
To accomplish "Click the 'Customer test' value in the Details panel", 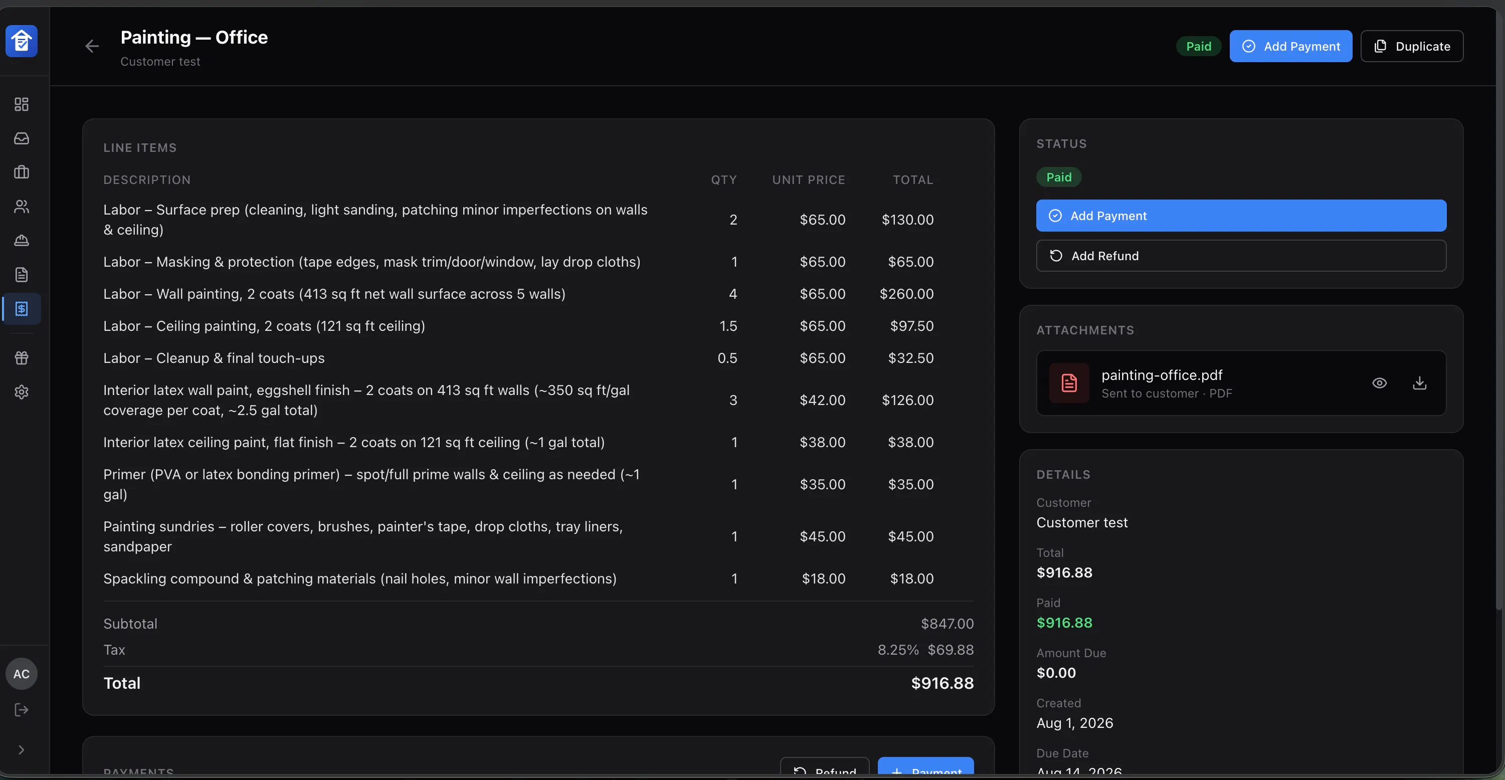I will pyautogui.click(x=1082, y=522).
